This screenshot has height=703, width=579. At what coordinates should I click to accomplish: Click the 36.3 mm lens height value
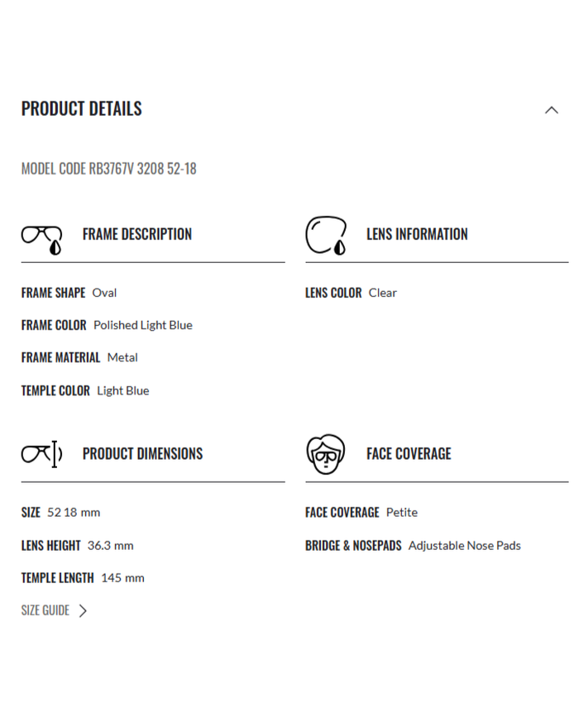[x=110, y=546]
